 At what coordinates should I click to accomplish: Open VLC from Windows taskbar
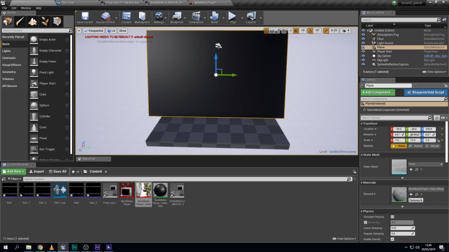52,247
